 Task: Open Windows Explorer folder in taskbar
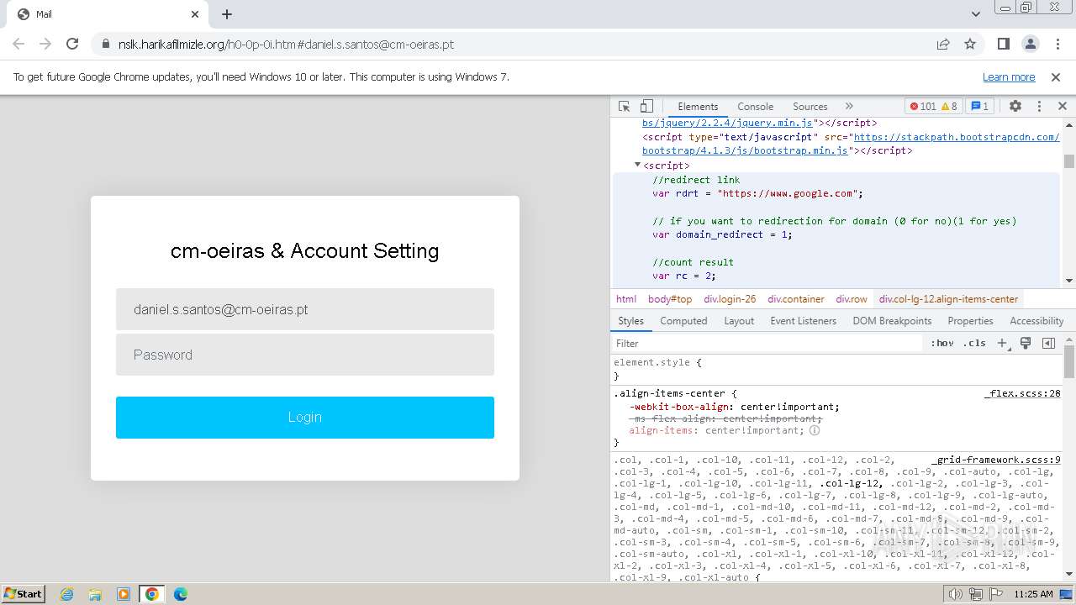[95, 594]
